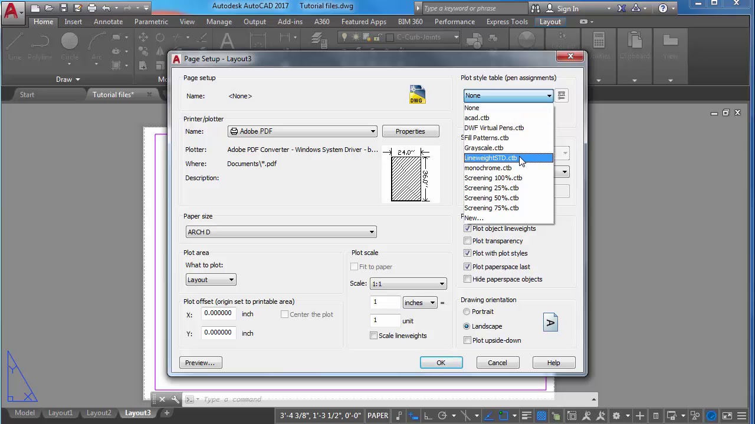This screenshot has height=424, width=755.
Task: Enable Plot upside-down checkbox
Action: [x=467, y=340]
